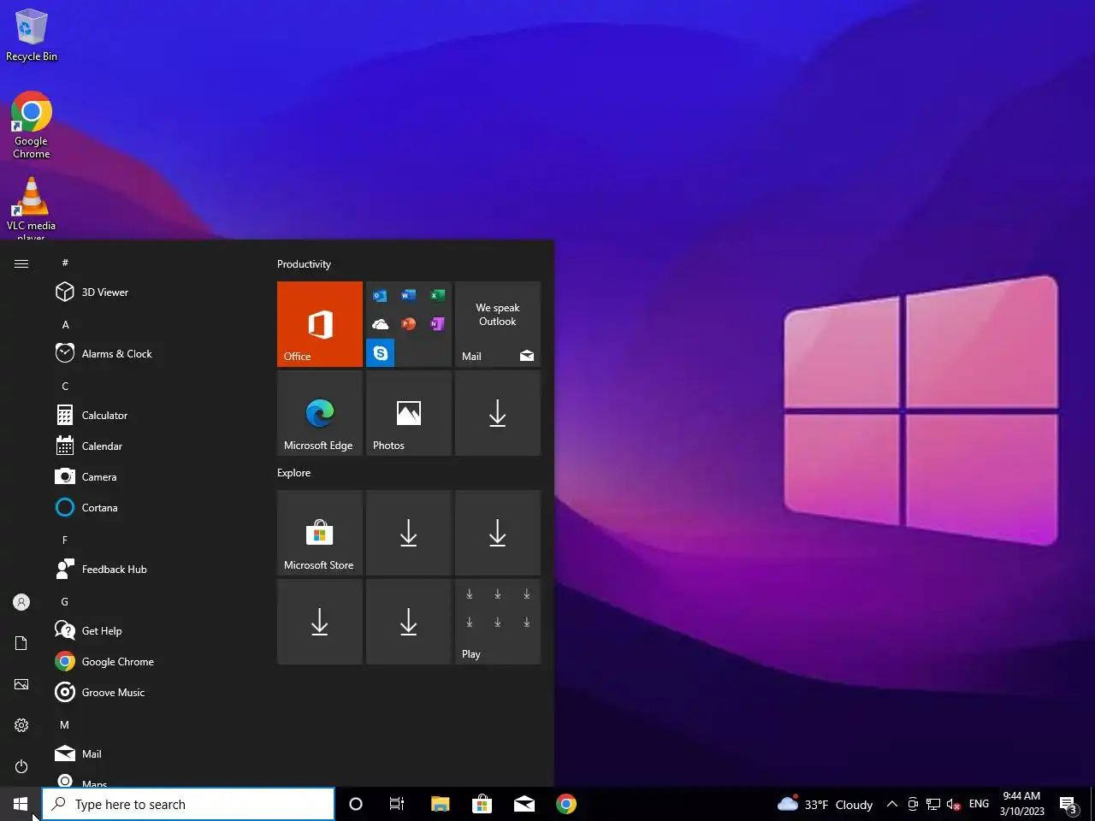Open Microsoft Store from the taskbar
Screen dimensions: 1095x821
(482, 804)
